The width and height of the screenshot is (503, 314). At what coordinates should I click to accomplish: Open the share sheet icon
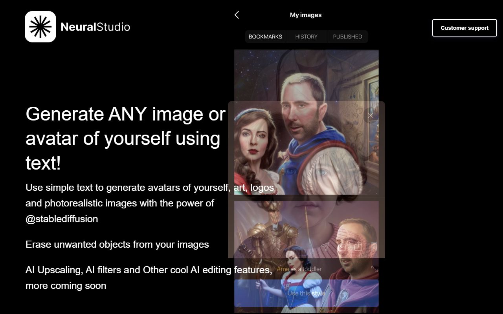(x=358, y=246)
